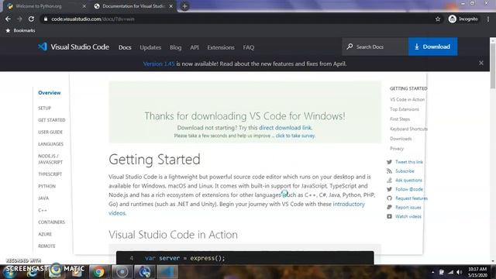Click the icon beside Report issues
Viewport: 496px width, 279px height.
[x=389, y=207]
